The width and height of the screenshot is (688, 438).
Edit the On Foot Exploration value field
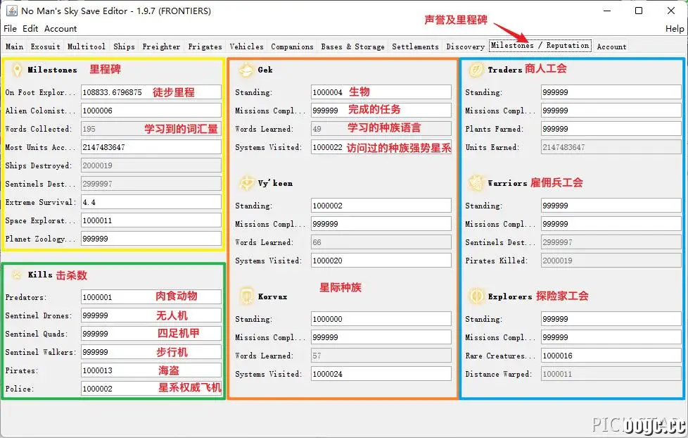tap(151, 92)
